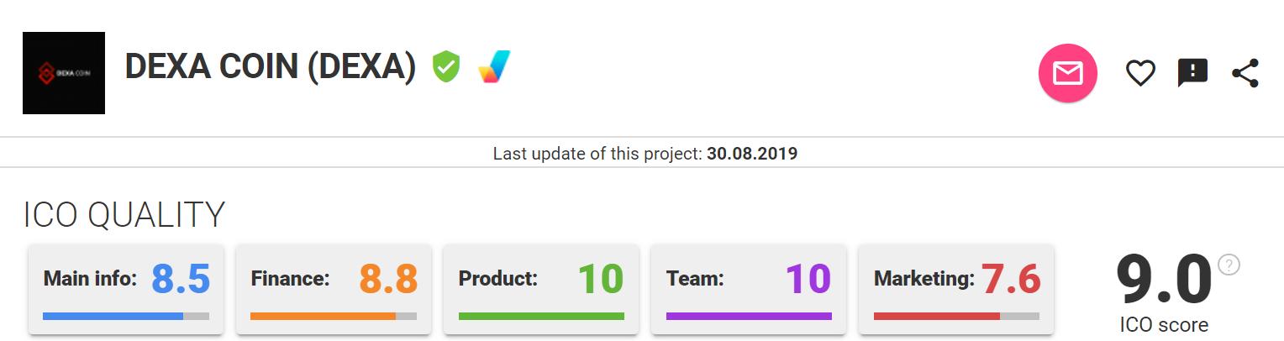Click the DEXA COIN logo thumbnail
Viewport: 1284px width, 341px height.
tap(64, 73)
